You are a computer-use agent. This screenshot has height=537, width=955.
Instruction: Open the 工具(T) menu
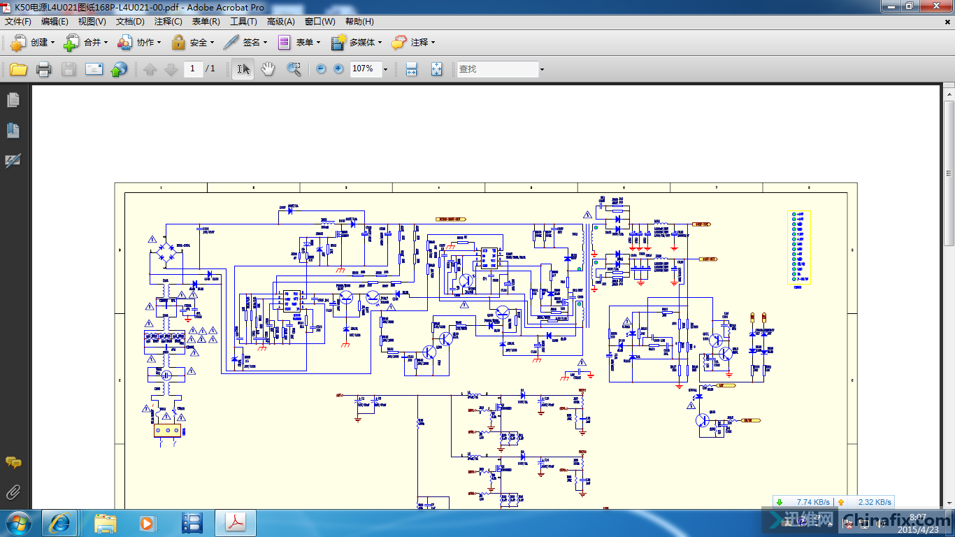tap(243, 22)
